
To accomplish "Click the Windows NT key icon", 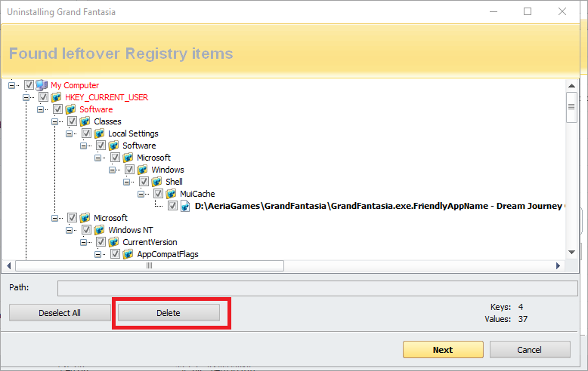I will pyautogui.click(x=99, y=230).
